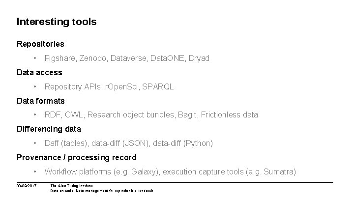Select the 'Differencing data' heading
Image resolution: width=354 pixels, height=199 pixels.
click(x=49, y=129)
